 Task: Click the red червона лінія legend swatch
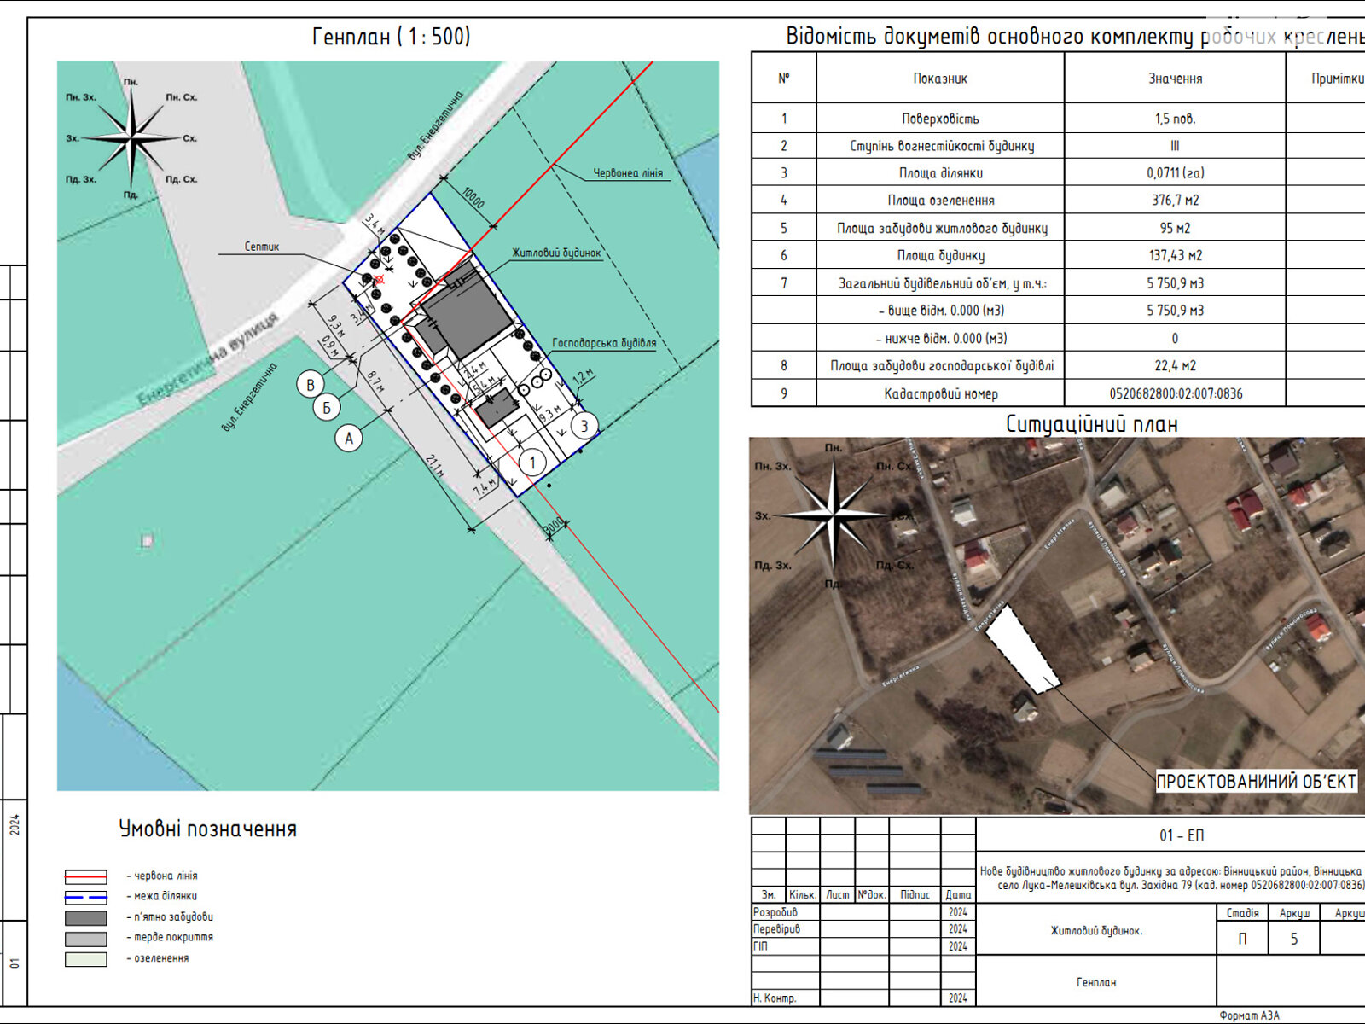coord(86,876)
